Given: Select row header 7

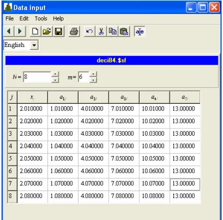Looking at the screenshot, I should [x=12, y=184].
